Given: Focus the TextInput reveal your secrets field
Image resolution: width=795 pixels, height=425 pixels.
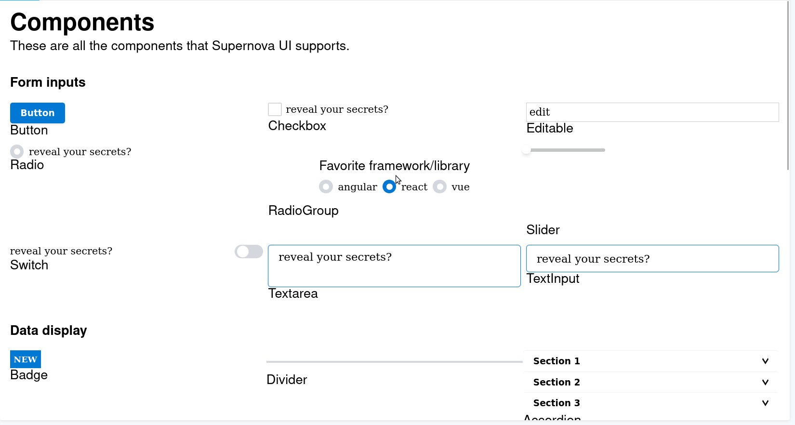Looking at the screenshot, I should [x=652, y=259].
